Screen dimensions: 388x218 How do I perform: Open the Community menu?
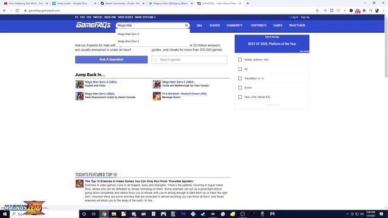click(x=235, y=25)
